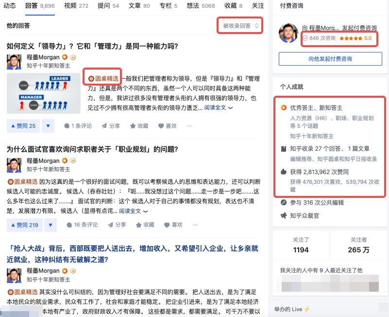
Task: Open the 关注 tab
Action: point(258,6)
